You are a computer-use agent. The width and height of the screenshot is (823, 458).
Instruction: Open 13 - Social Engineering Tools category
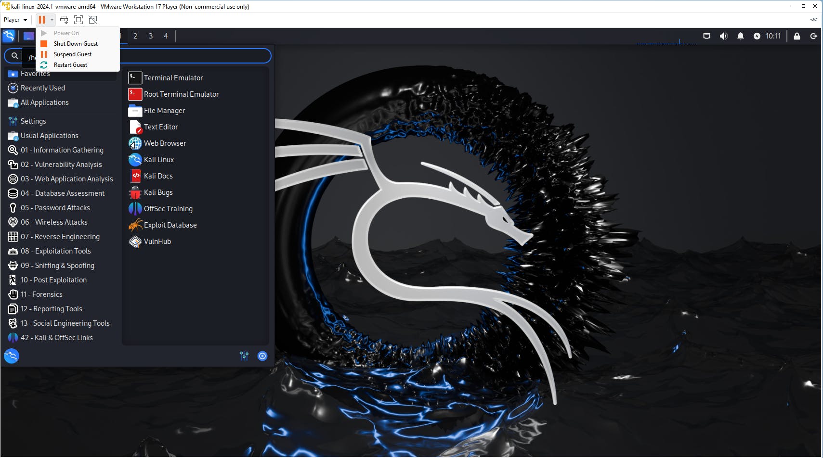61,323
